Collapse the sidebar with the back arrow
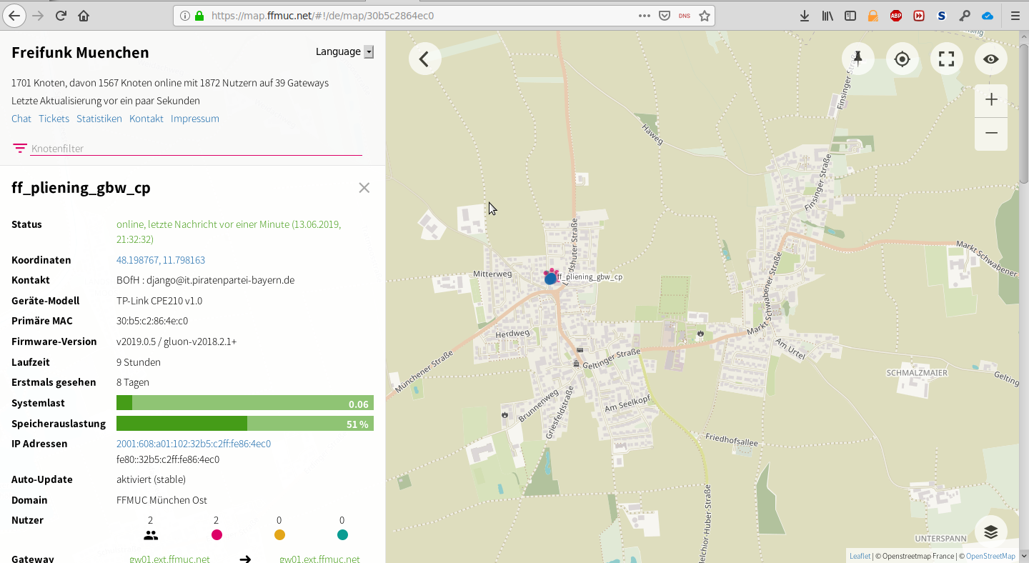 tap(424, 59)
